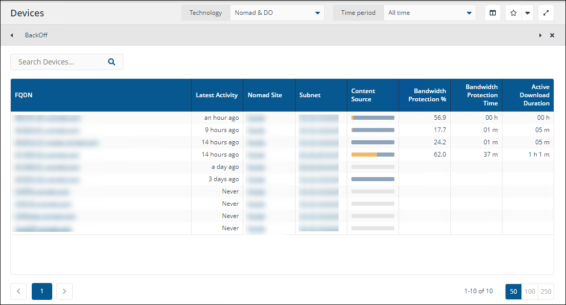Click the right arrow in BackOff bar

point(540,35)
